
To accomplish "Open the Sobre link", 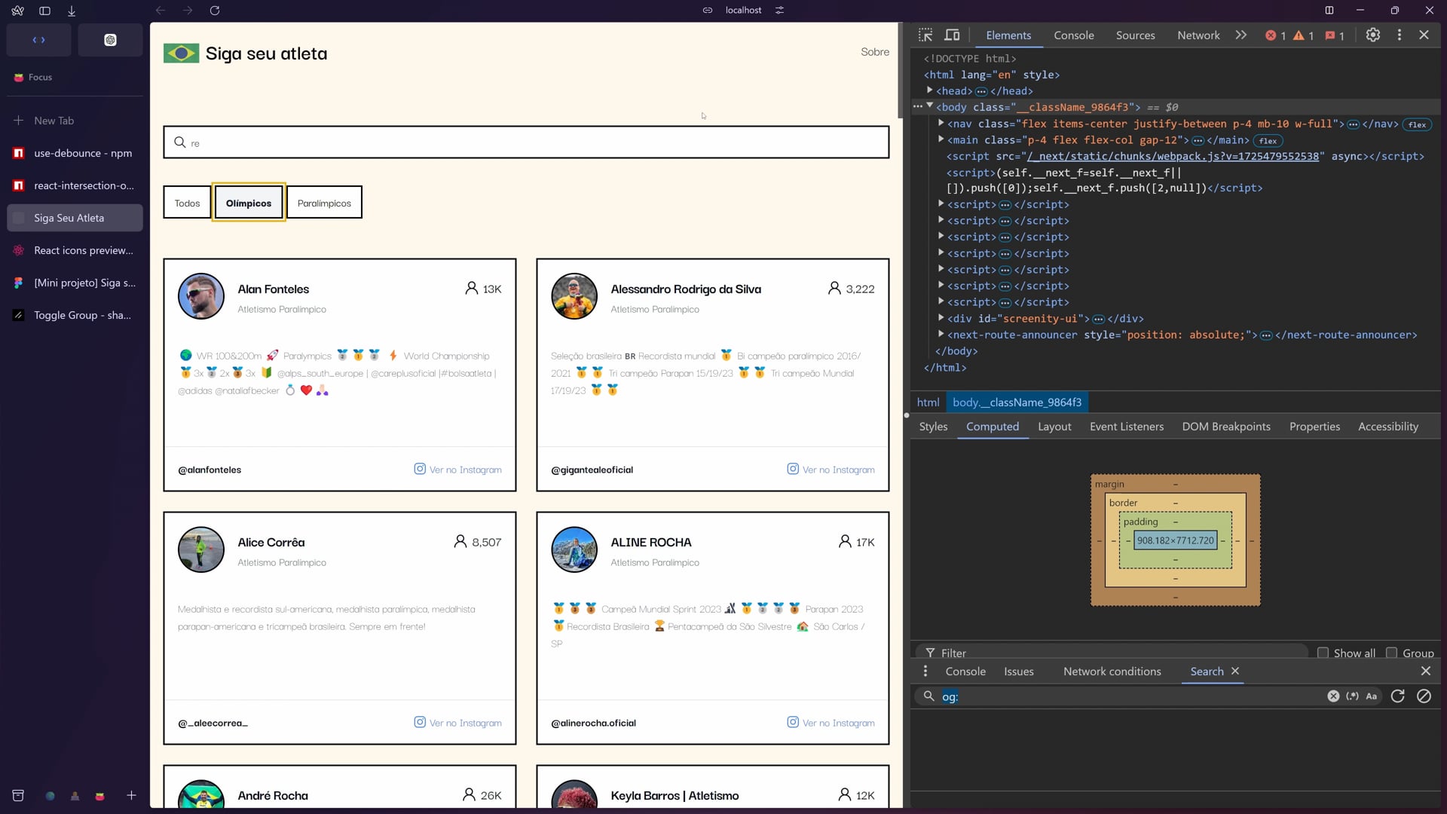I will tap(875, 52).
